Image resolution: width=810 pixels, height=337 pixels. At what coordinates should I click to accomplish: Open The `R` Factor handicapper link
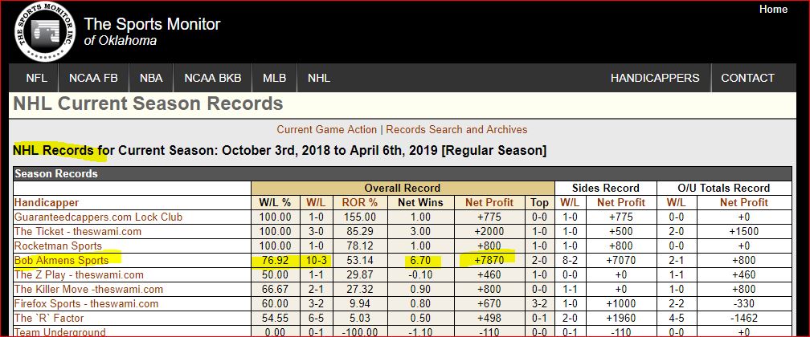(48, 318)
